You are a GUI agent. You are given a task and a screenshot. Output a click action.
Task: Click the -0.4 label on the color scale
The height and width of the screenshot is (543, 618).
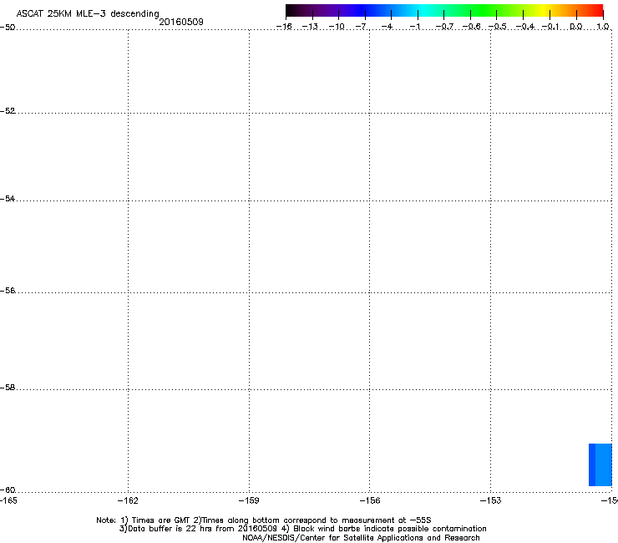(525, 27)
